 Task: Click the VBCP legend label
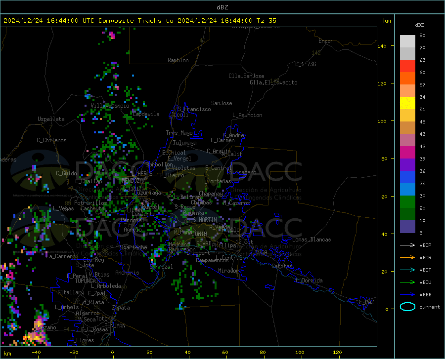[425, 245]
